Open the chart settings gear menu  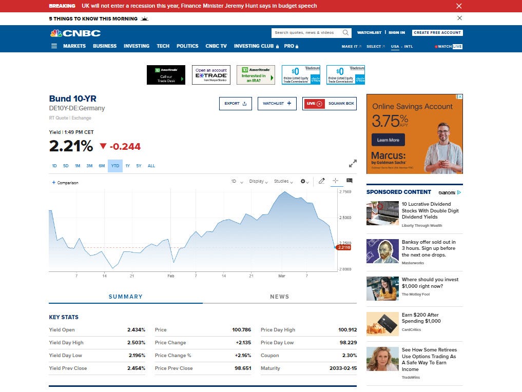[304, 181]
